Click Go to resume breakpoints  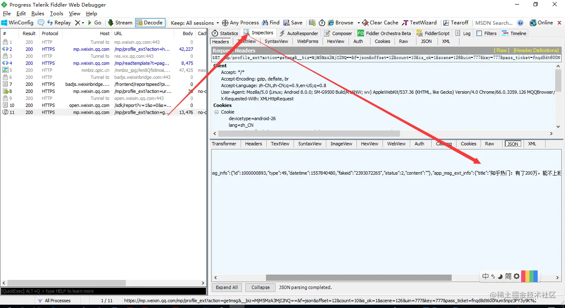pos(95,23)
